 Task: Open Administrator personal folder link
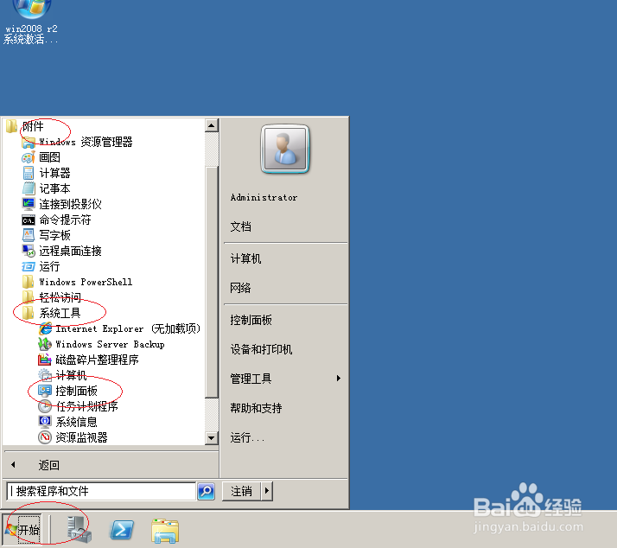click(264, 198)
